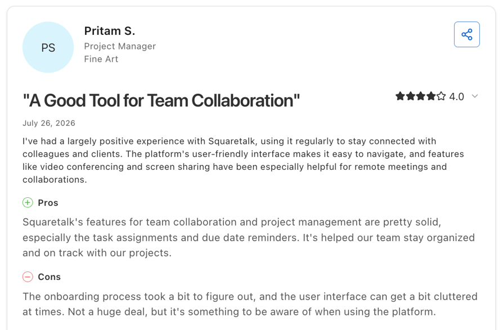Click the share review icon button
Viewport: 503px width, 330px height.
click(x=467, y=34)
